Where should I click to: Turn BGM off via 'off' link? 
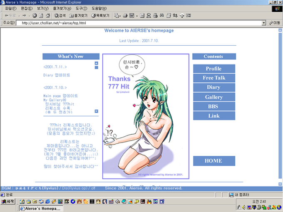coord(93,188)
